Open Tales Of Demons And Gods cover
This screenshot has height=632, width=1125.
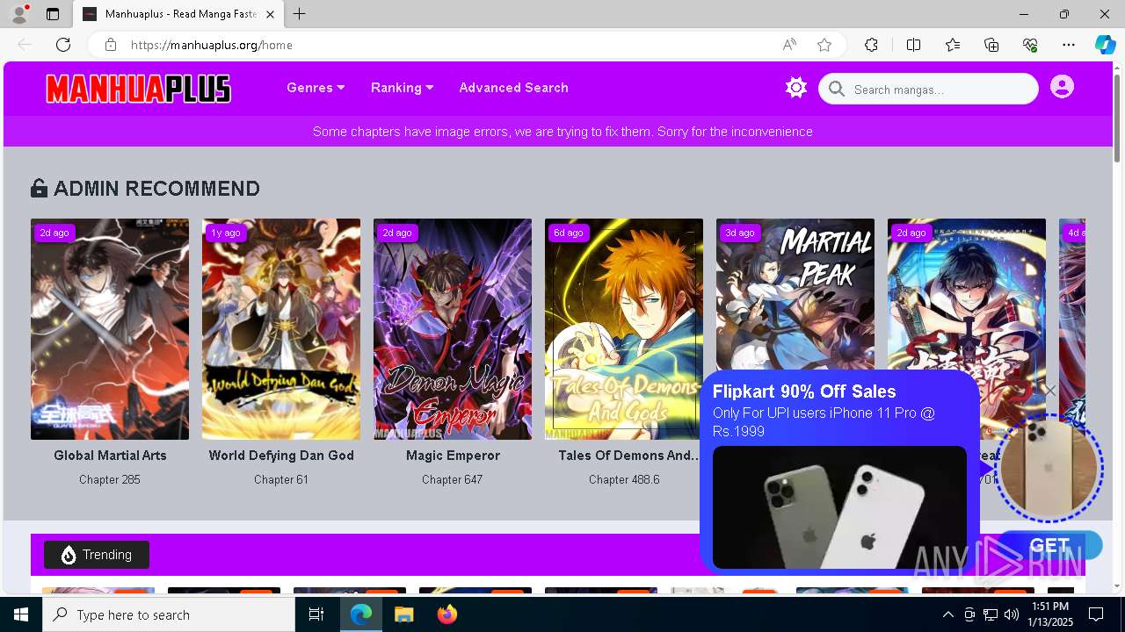[x=624, y=329]
